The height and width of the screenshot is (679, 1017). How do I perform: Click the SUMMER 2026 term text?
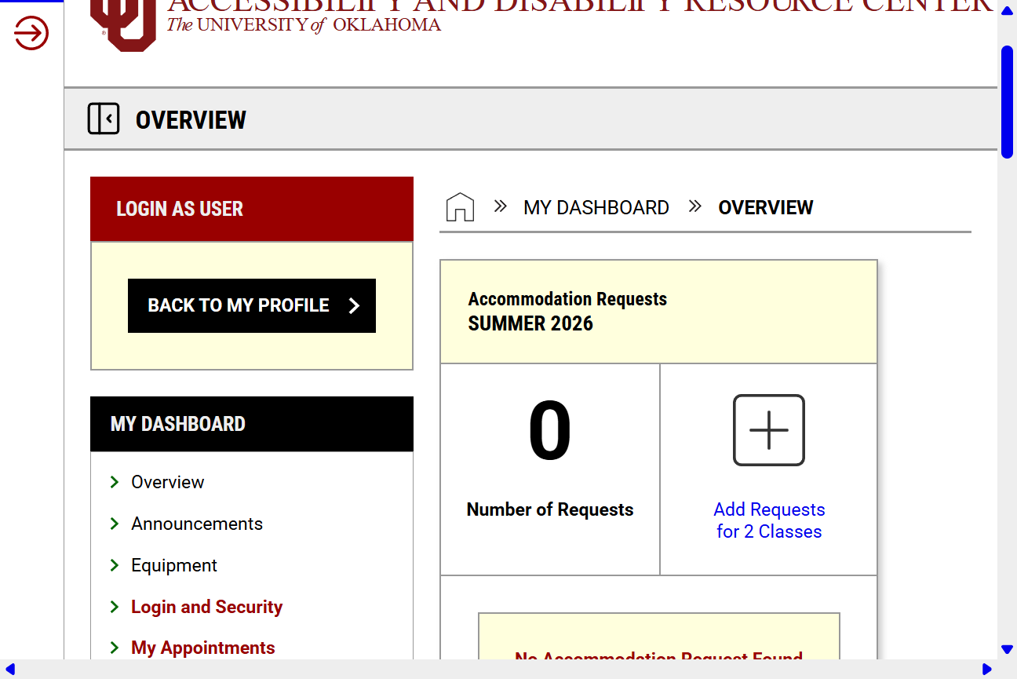tap(530, 323)
